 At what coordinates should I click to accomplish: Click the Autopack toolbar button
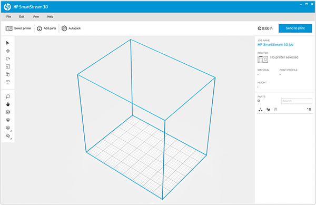tap(71, 28)
